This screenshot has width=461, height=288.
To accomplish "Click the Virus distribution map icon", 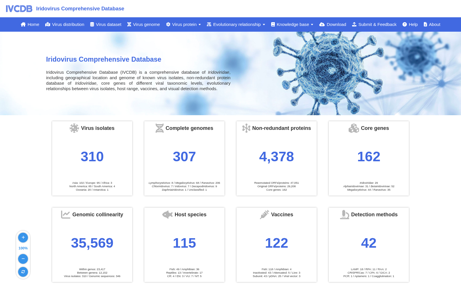I will point(48,24).
